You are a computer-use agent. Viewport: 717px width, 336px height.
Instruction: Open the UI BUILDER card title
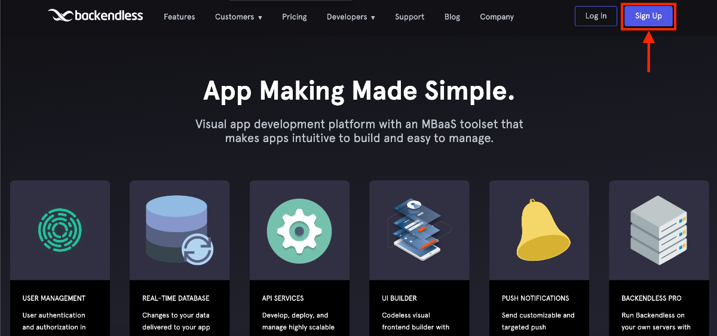(x=400, y=298)
